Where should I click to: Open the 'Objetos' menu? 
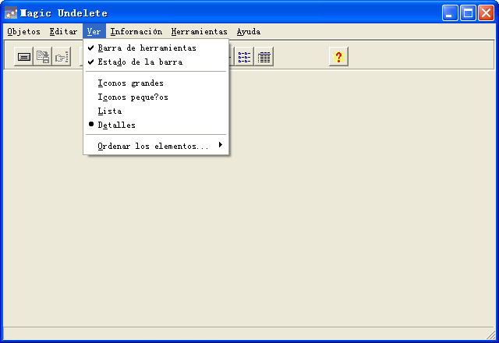click(23, 32)
